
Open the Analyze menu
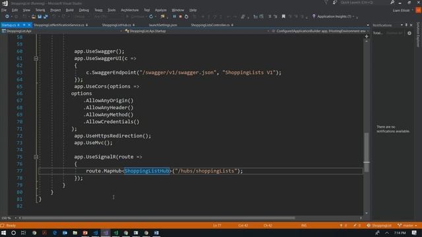(x=161, y=11)
